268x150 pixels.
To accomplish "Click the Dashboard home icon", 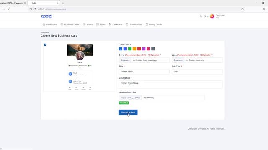I will point(44,25).
